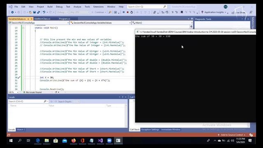
Task: Switch to Exception Settings tab
Action: (150, 129)
